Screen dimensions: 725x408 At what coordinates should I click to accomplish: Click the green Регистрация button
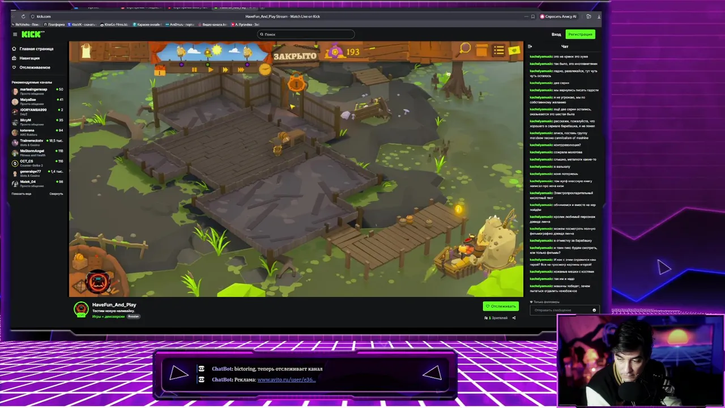pos(580,35)
